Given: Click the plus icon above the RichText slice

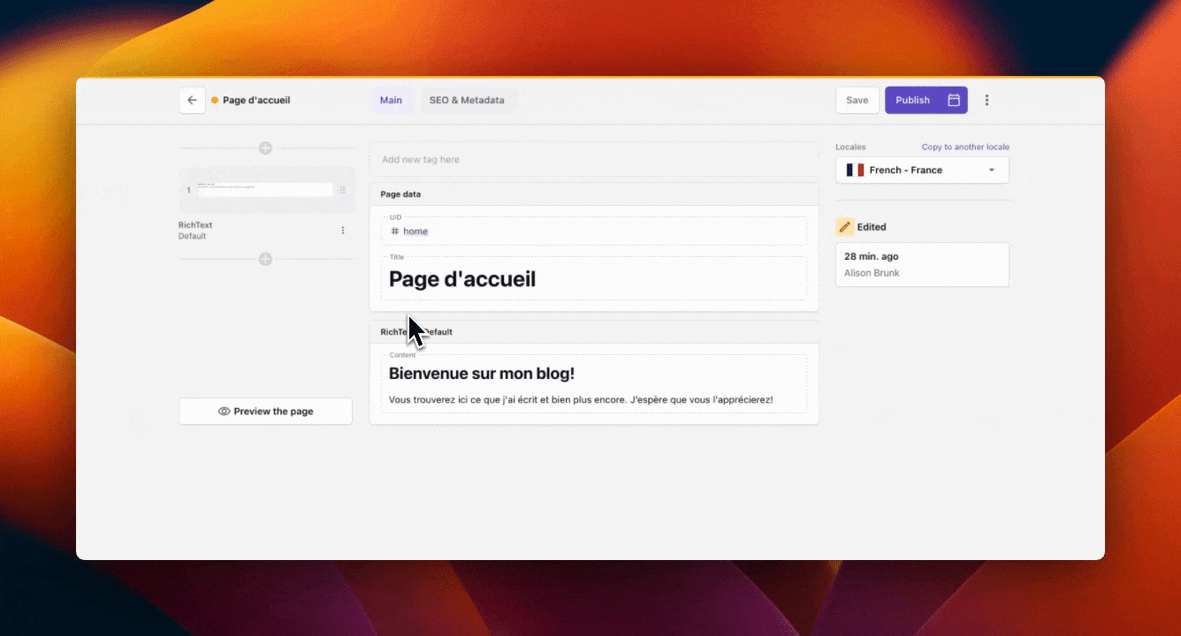Looking at the screenshot, I should pyautogui.click(x=265, y=148).
